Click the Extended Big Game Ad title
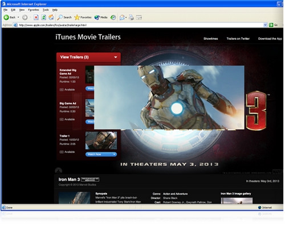Screen dimensions: 285x226 pos(68,72)
